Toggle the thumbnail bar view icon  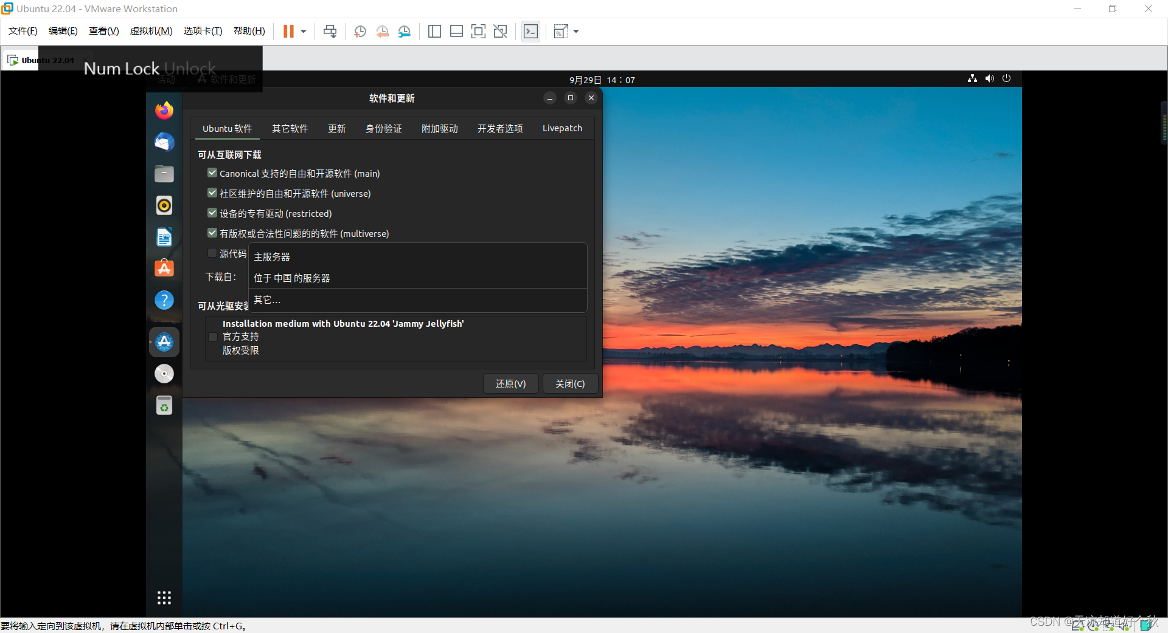[x=456, y=32]
